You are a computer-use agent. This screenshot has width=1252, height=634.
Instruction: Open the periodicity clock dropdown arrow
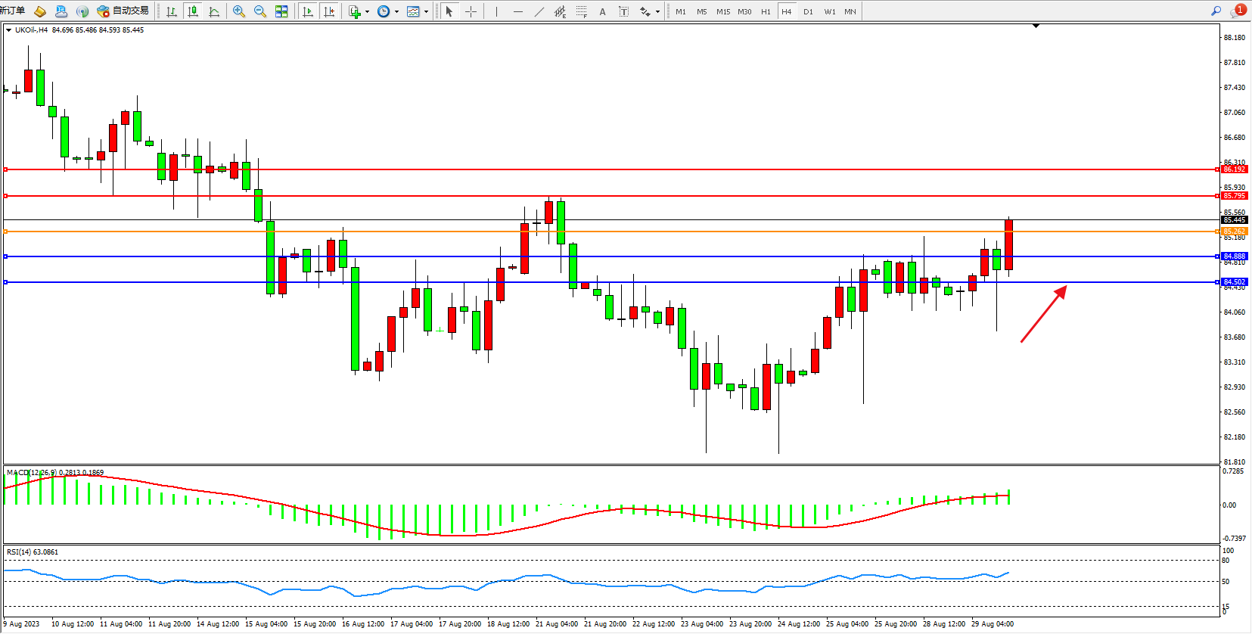pyautogui.click(x=396, y=12)
